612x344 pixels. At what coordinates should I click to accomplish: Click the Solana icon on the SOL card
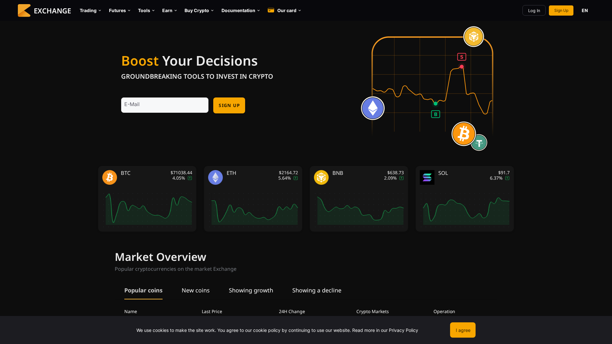click(x=427, y=177)
